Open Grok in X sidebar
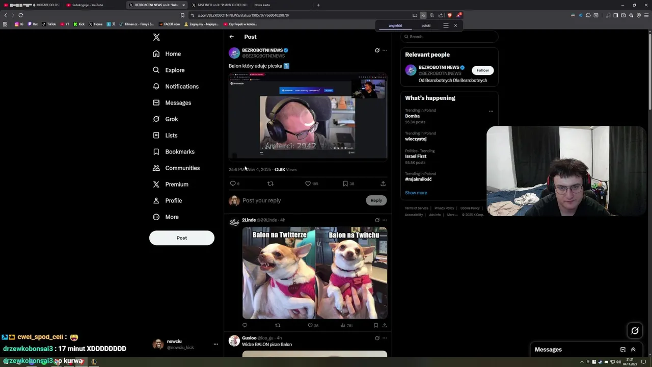Screen dimensions: 652x367 point(166,119)
